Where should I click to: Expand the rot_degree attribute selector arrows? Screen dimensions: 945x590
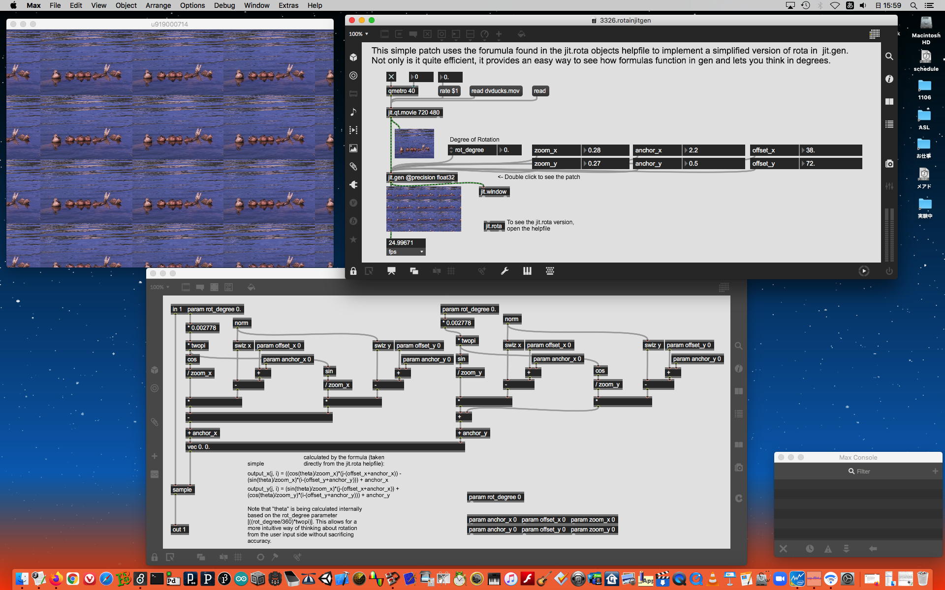tap(451, 150)
